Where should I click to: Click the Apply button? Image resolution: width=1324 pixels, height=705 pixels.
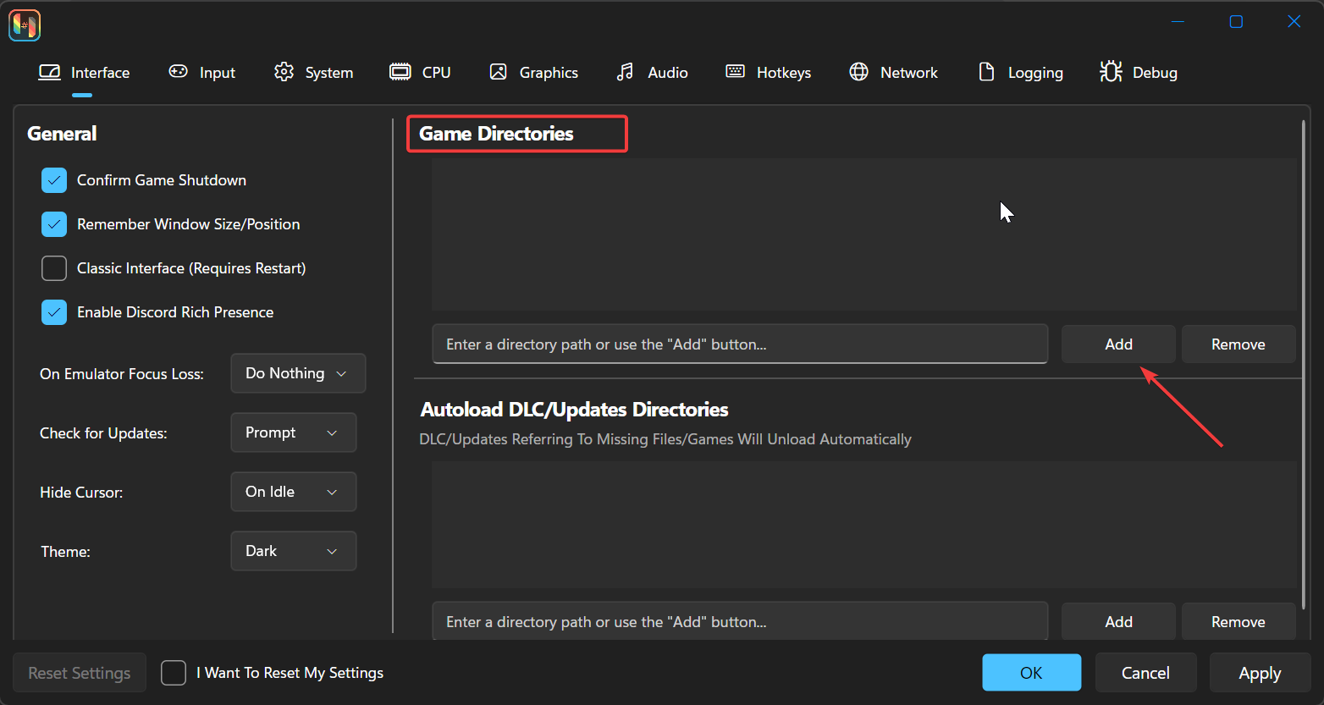[x=1259, y=673]
